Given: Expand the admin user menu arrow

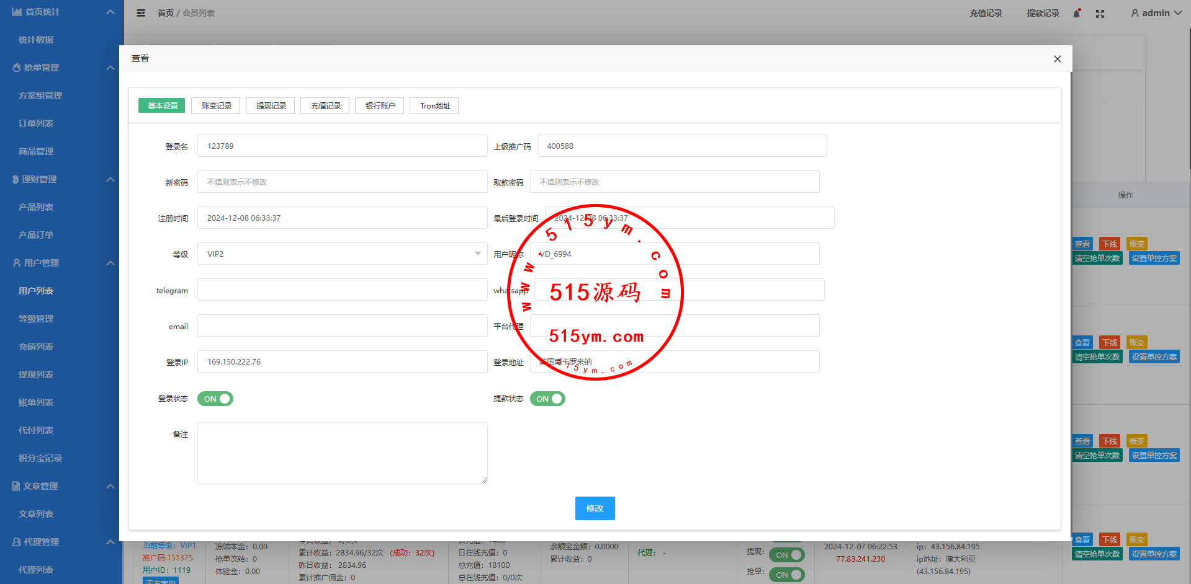Looking at the screenshot, I should point(1177,13).
